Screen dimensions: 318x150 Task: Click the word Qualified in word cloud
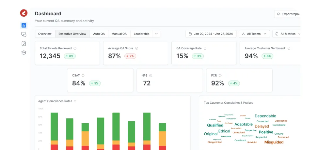coord(215,125)
